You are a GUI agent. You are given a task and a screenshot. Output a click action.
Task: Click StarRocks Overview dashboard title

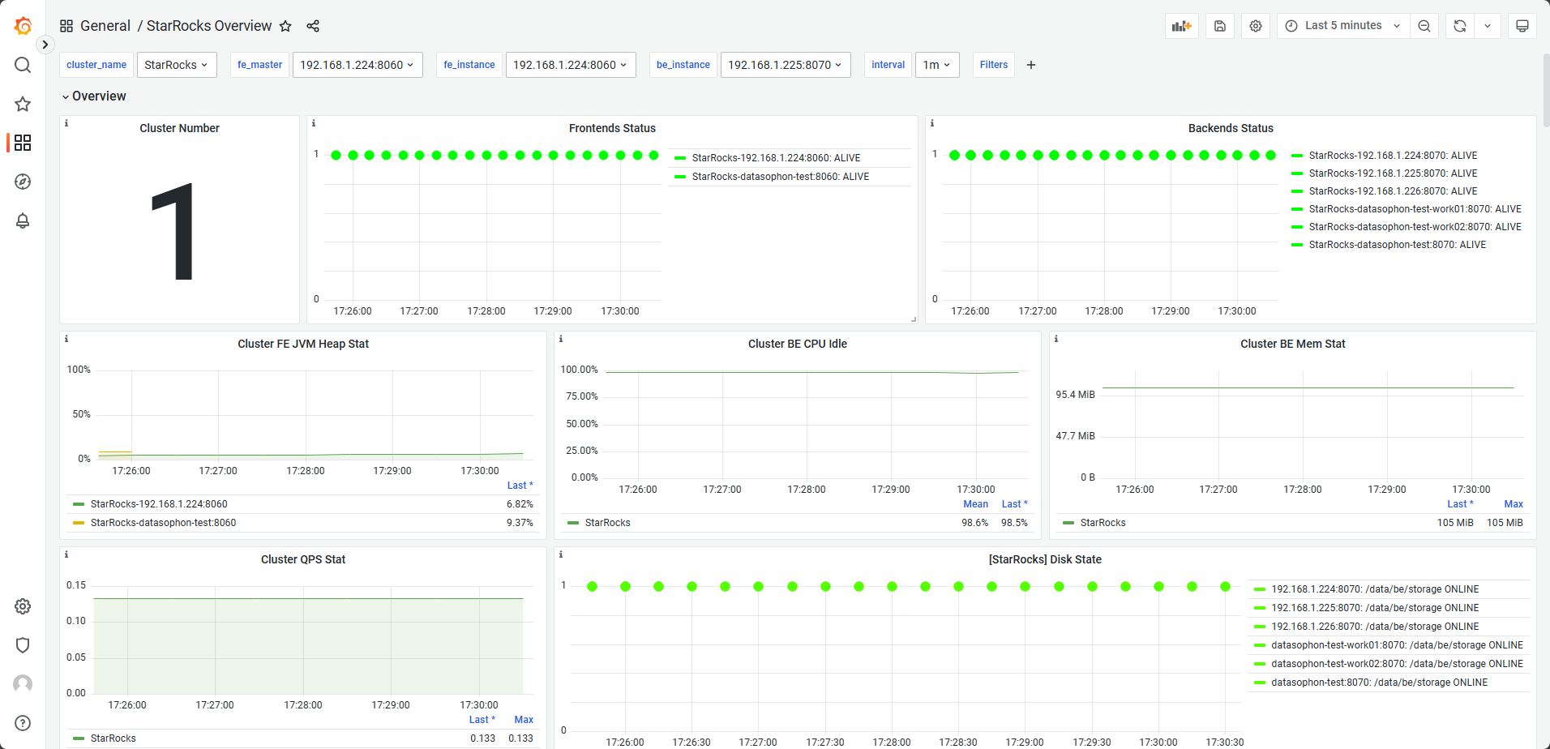209,26
